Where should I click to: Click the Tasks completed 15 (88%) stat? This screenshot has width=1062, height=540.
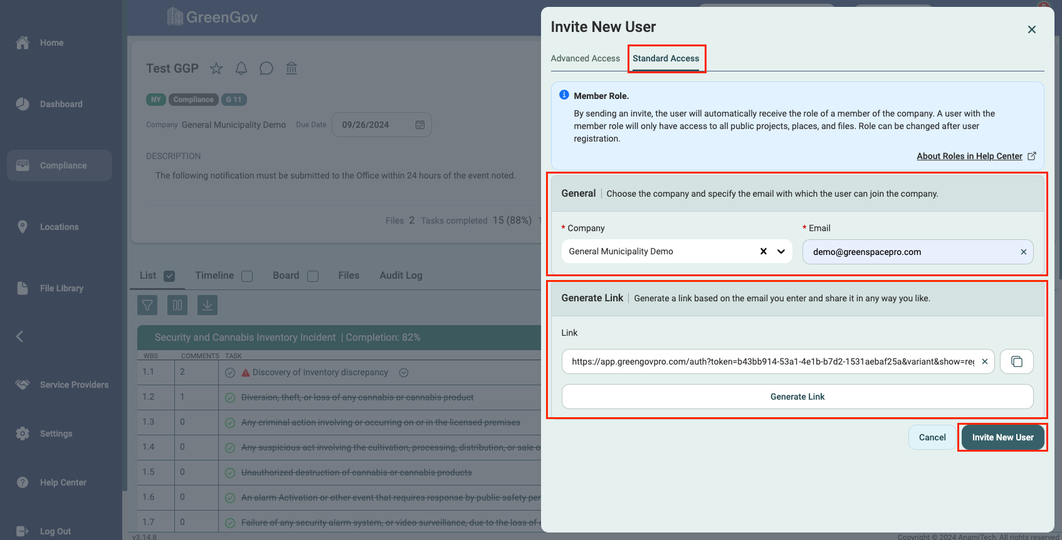coord(476,221)
